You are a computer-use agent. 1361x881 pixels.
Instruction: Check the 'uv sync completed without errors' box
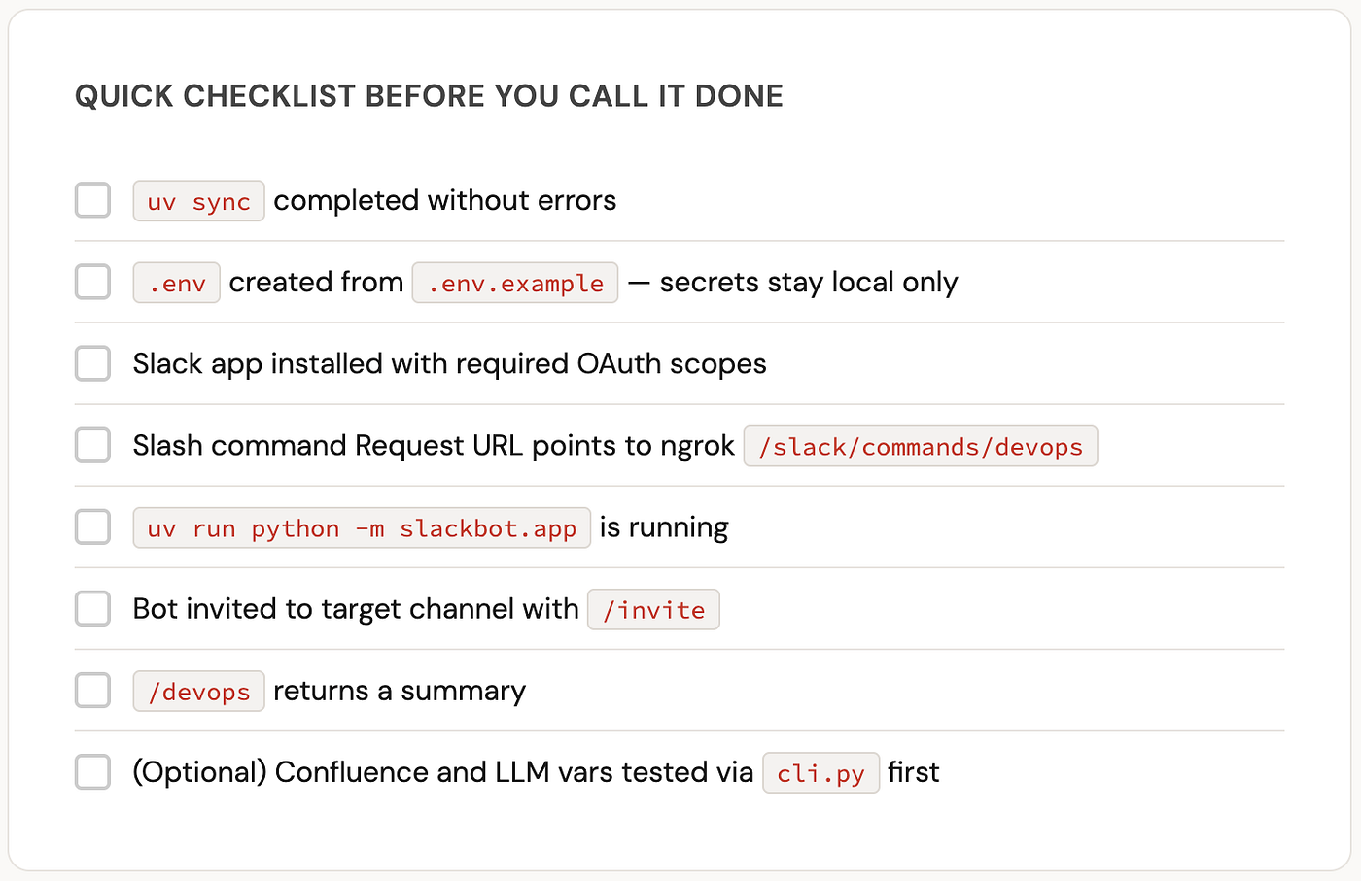tap(92, 200)
